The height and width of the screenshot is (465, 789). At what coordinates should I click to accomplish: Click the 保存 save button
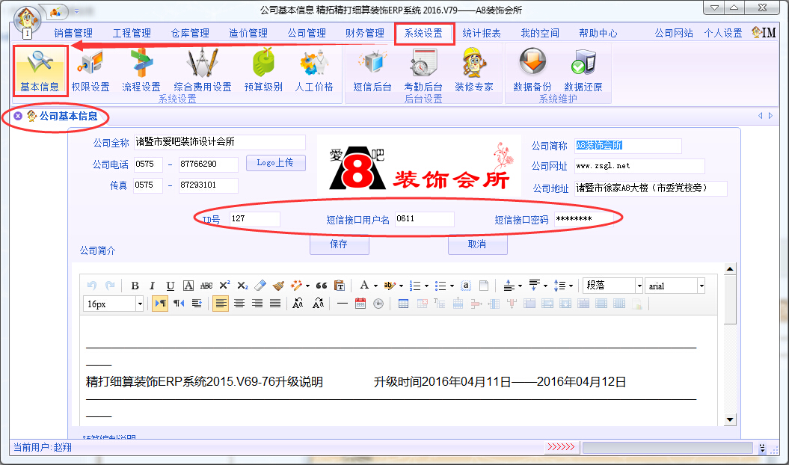[x=339, y=244]
